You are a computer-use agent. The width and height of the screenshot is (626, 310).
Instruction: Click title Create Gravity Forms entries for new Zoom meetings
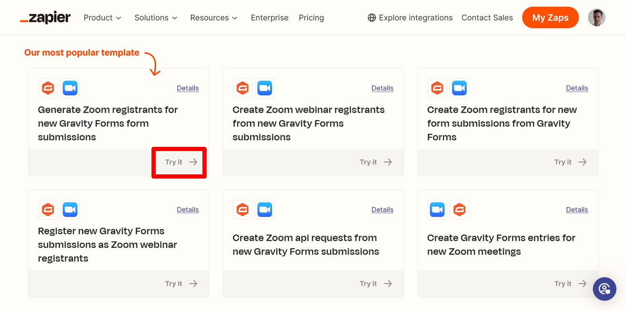(x=501, y=244)
